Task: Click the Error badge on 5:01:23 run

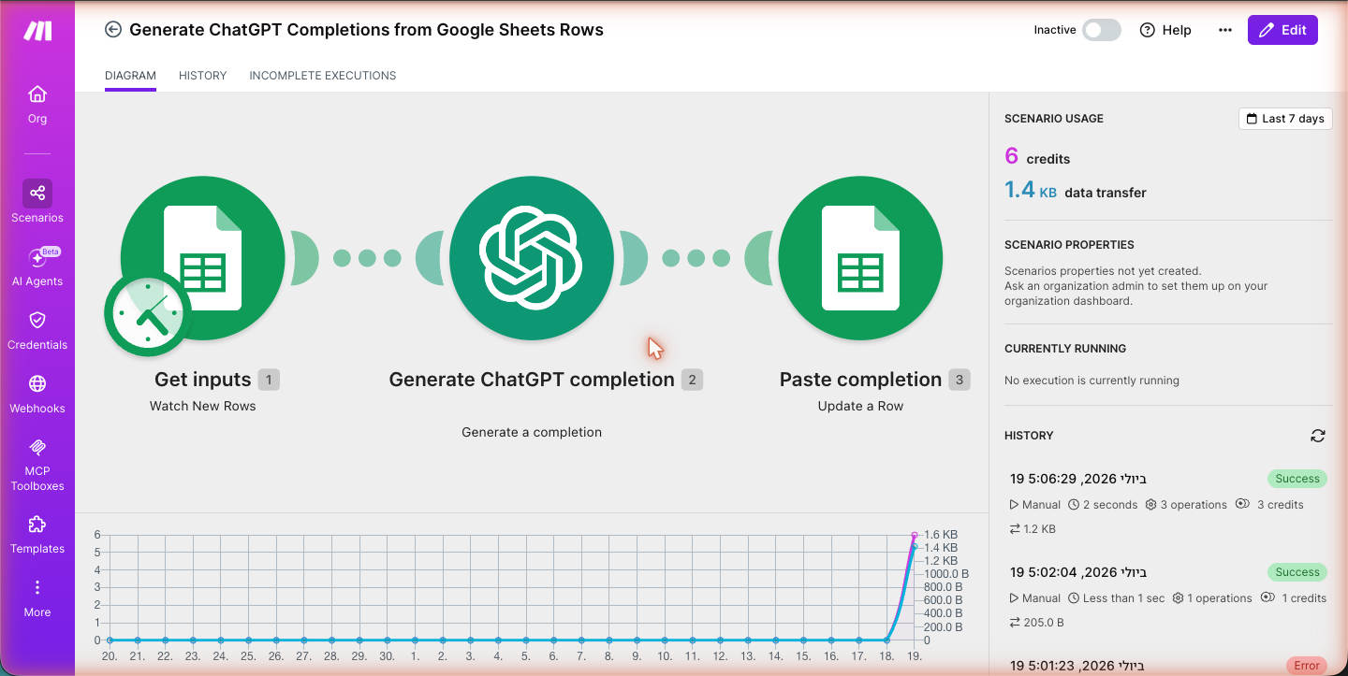Action: [1307, 666]
